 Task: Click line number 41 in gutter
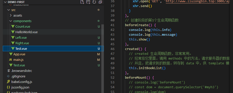tap(113, 25)
